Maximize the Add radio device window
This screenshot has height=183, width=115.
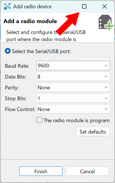84,6
